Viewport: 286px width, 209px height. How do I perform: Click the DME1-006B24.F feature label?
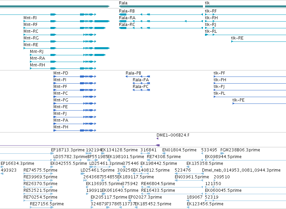(x=173, y=135)
